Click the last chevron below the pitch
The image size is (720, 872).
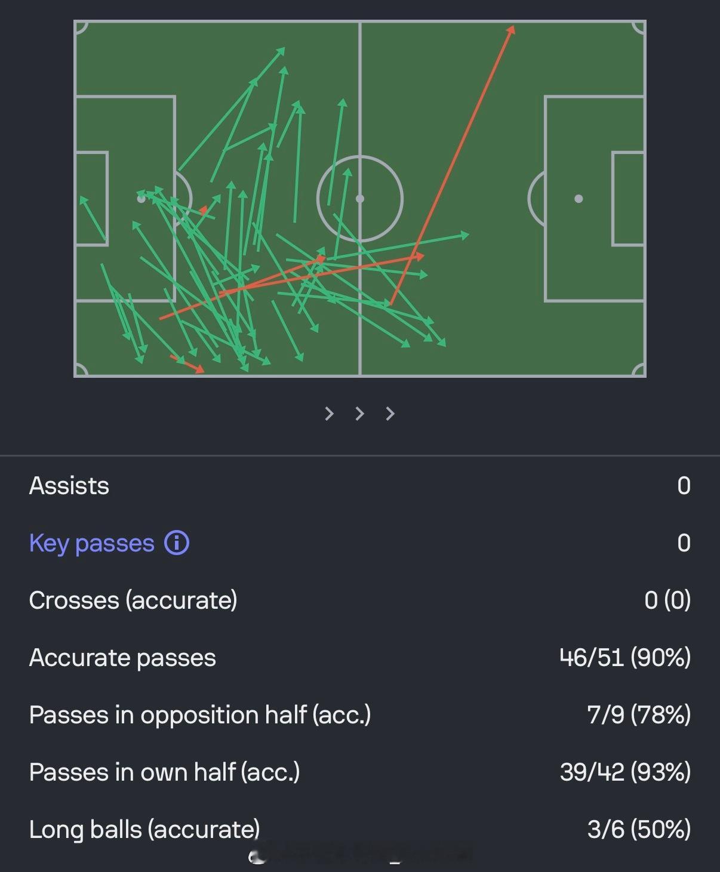click(390, 413)
